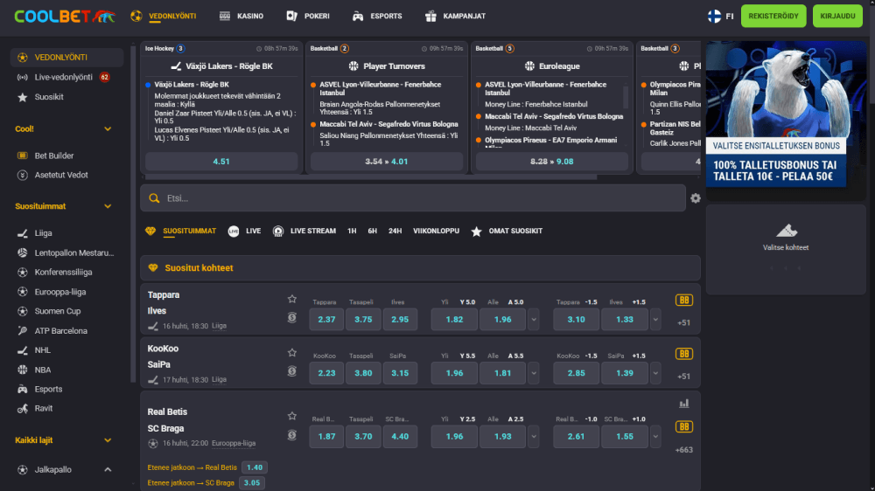The height and width of the screenshot is (491, 875).
Task: Favorite the Real Betis vs SC Braga star
Action: (x=292, y=416)
